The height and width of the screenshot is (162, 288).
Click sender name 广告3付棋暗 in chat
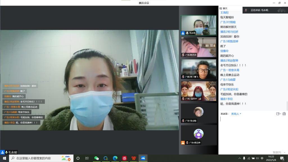[x=228, y=22]
